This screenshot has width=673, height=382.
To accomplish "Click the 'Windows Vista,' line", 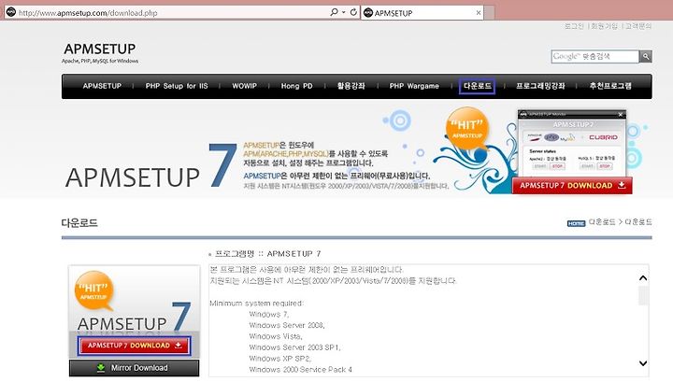I will pyautogui.click(x=276, y=336).
